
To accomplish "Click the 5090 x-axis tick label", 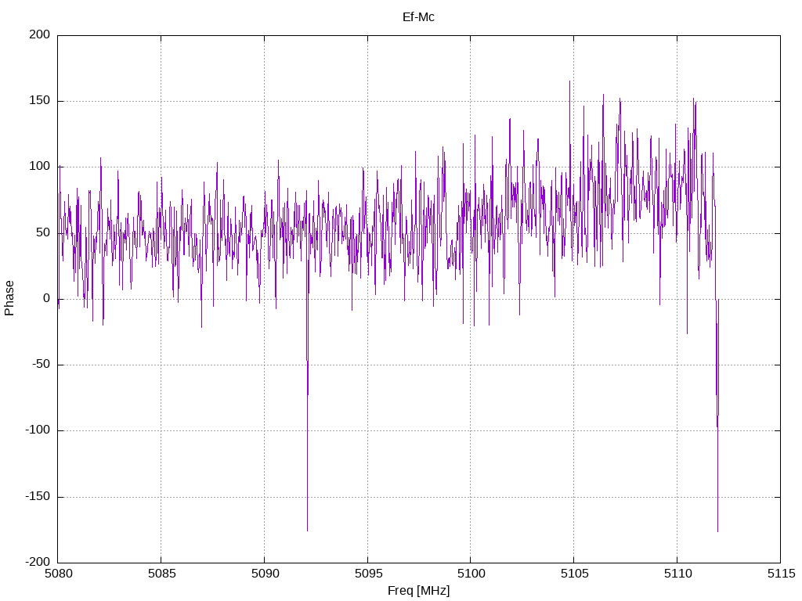I will [x=265, y=574].
